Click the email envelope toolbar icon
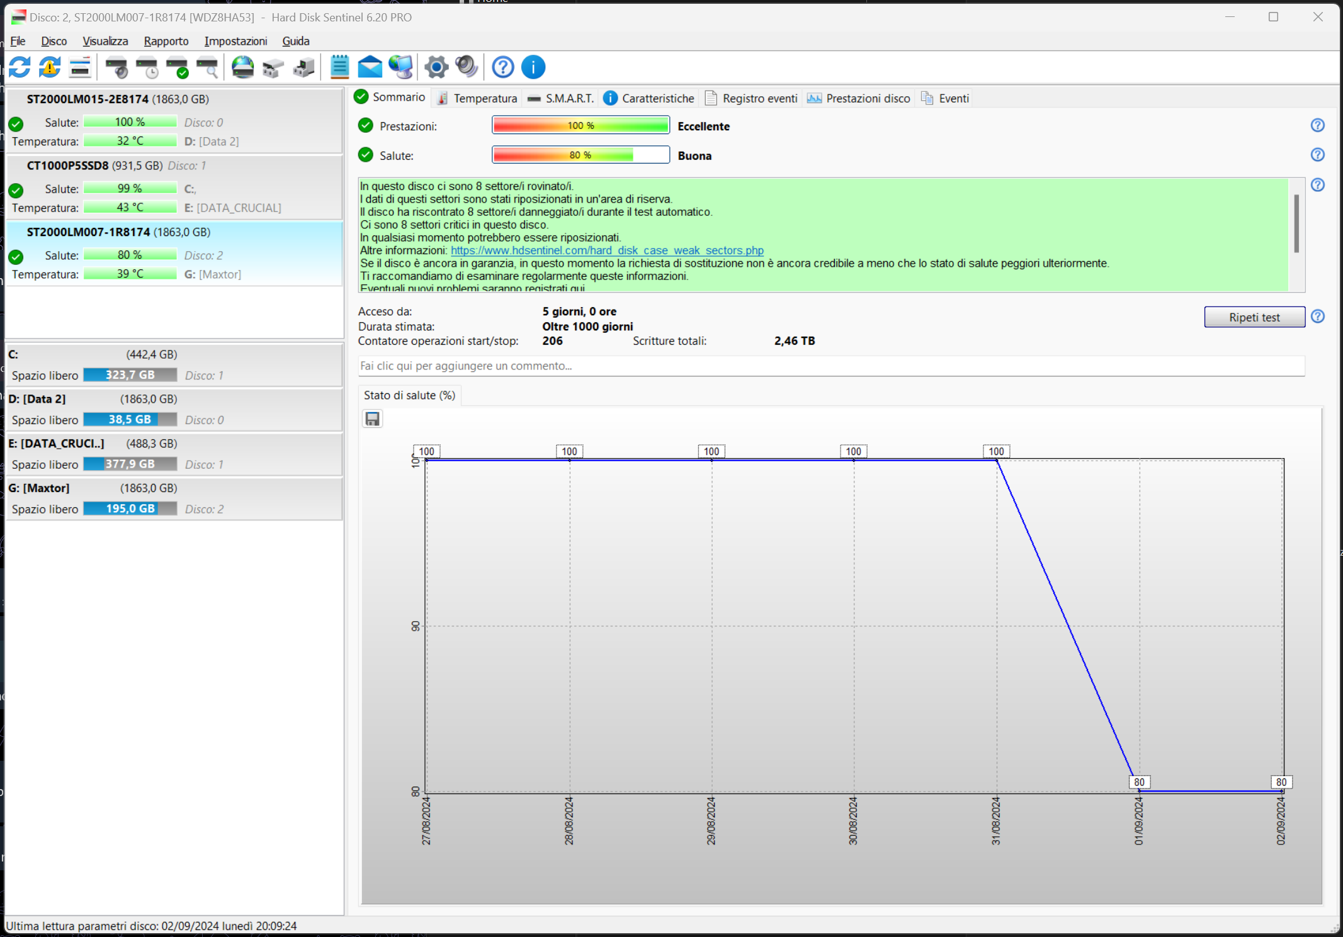Viewport: 1343px width, 937px height. coord(370,67)
